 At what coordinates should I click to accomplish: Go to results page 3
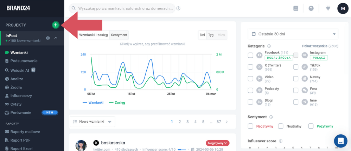(187, 122)
